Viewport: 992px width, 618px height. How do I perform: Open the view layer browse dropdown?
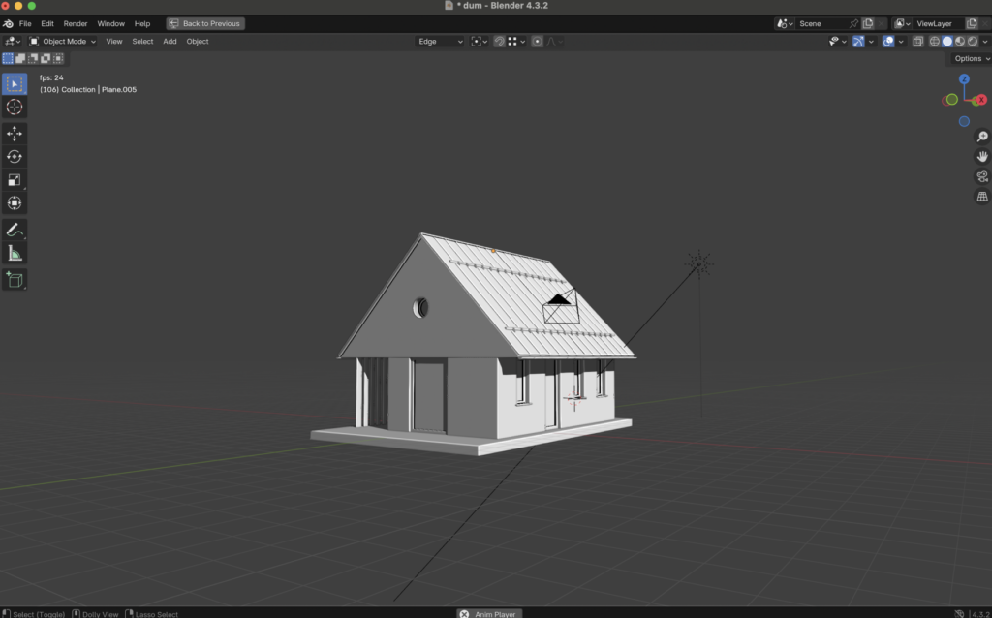point(903,23)
